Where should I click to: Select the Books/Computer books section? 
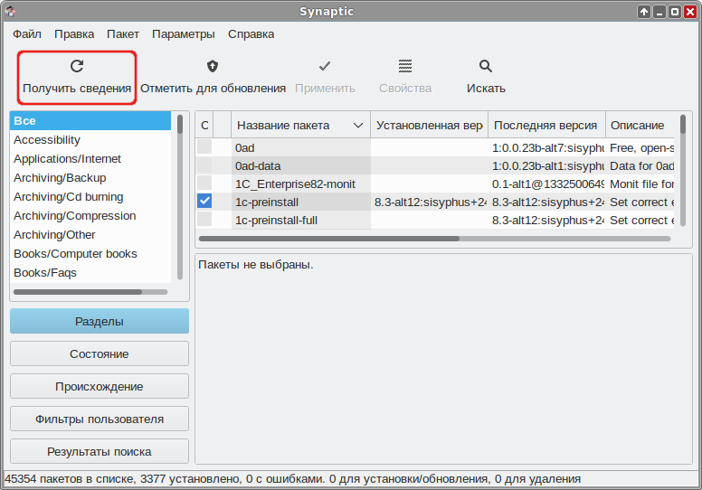coord(90,254)
